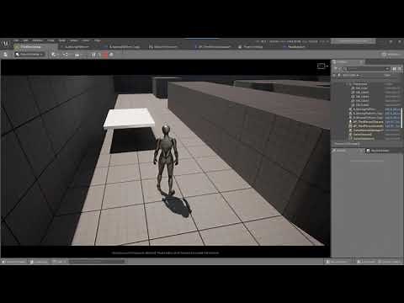Select the BP_ThirdPersonCharacter row in Outliner
This screenshot has height=303, width=404.
coord(368,122)
